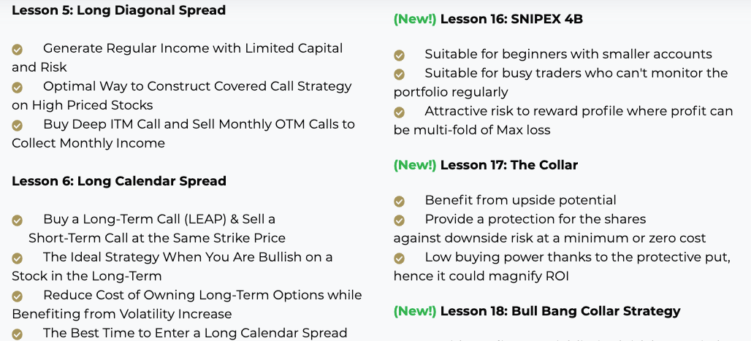Screen dimensions: 751x341
Task: Click green (New!) label before Lesson 16
Action: (x=415, y=19)
